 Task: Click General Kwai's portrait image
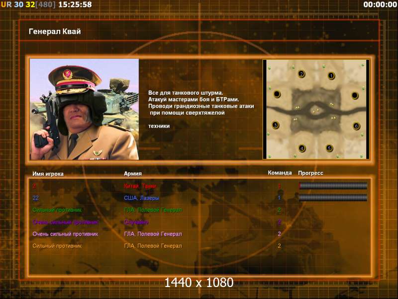(x=84, y=109)
